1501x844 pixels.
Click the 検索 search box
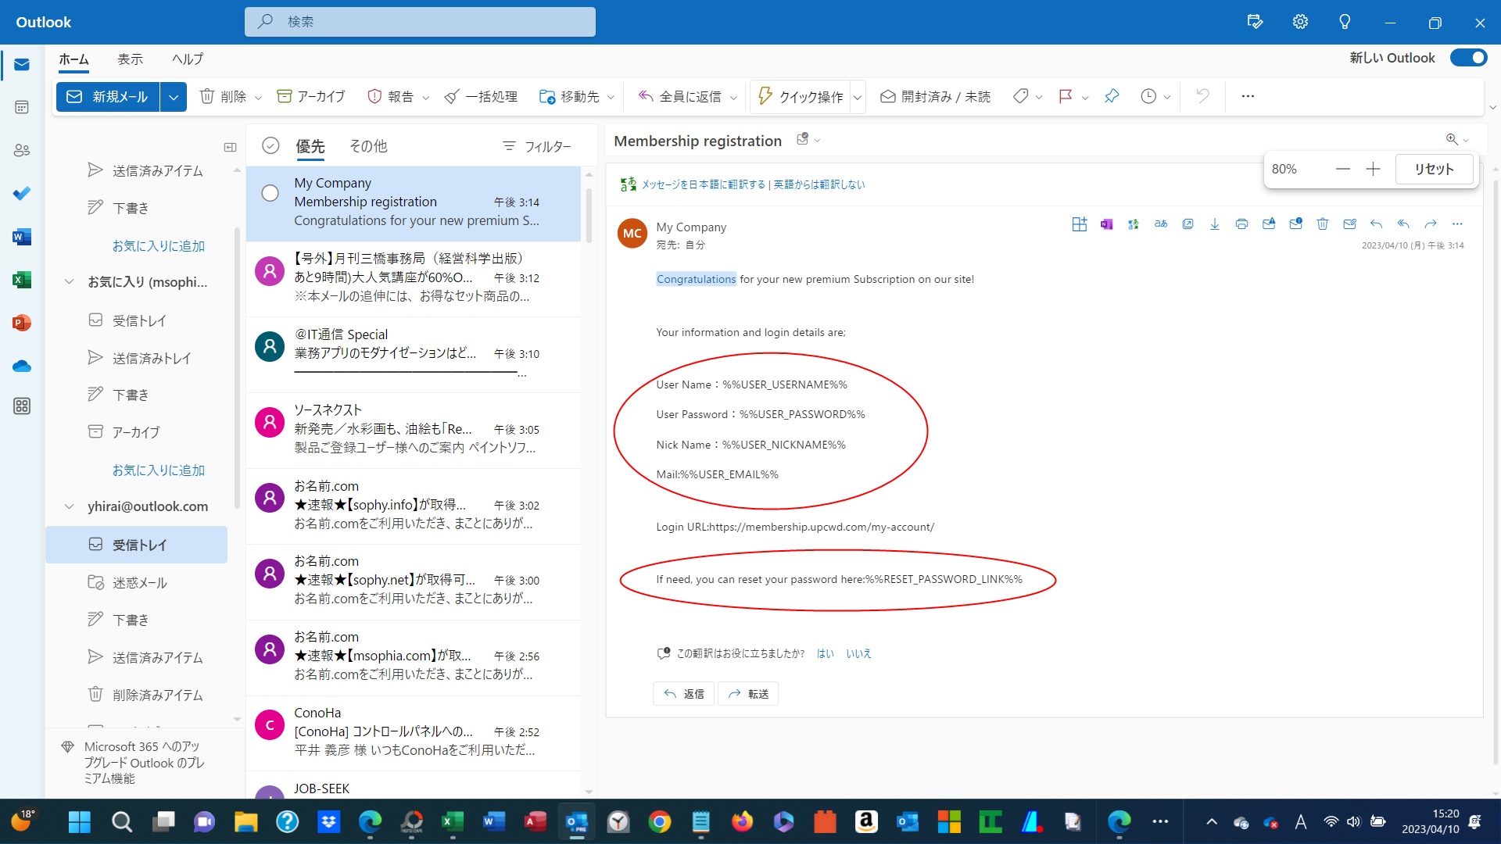click(x=420, y=22)
